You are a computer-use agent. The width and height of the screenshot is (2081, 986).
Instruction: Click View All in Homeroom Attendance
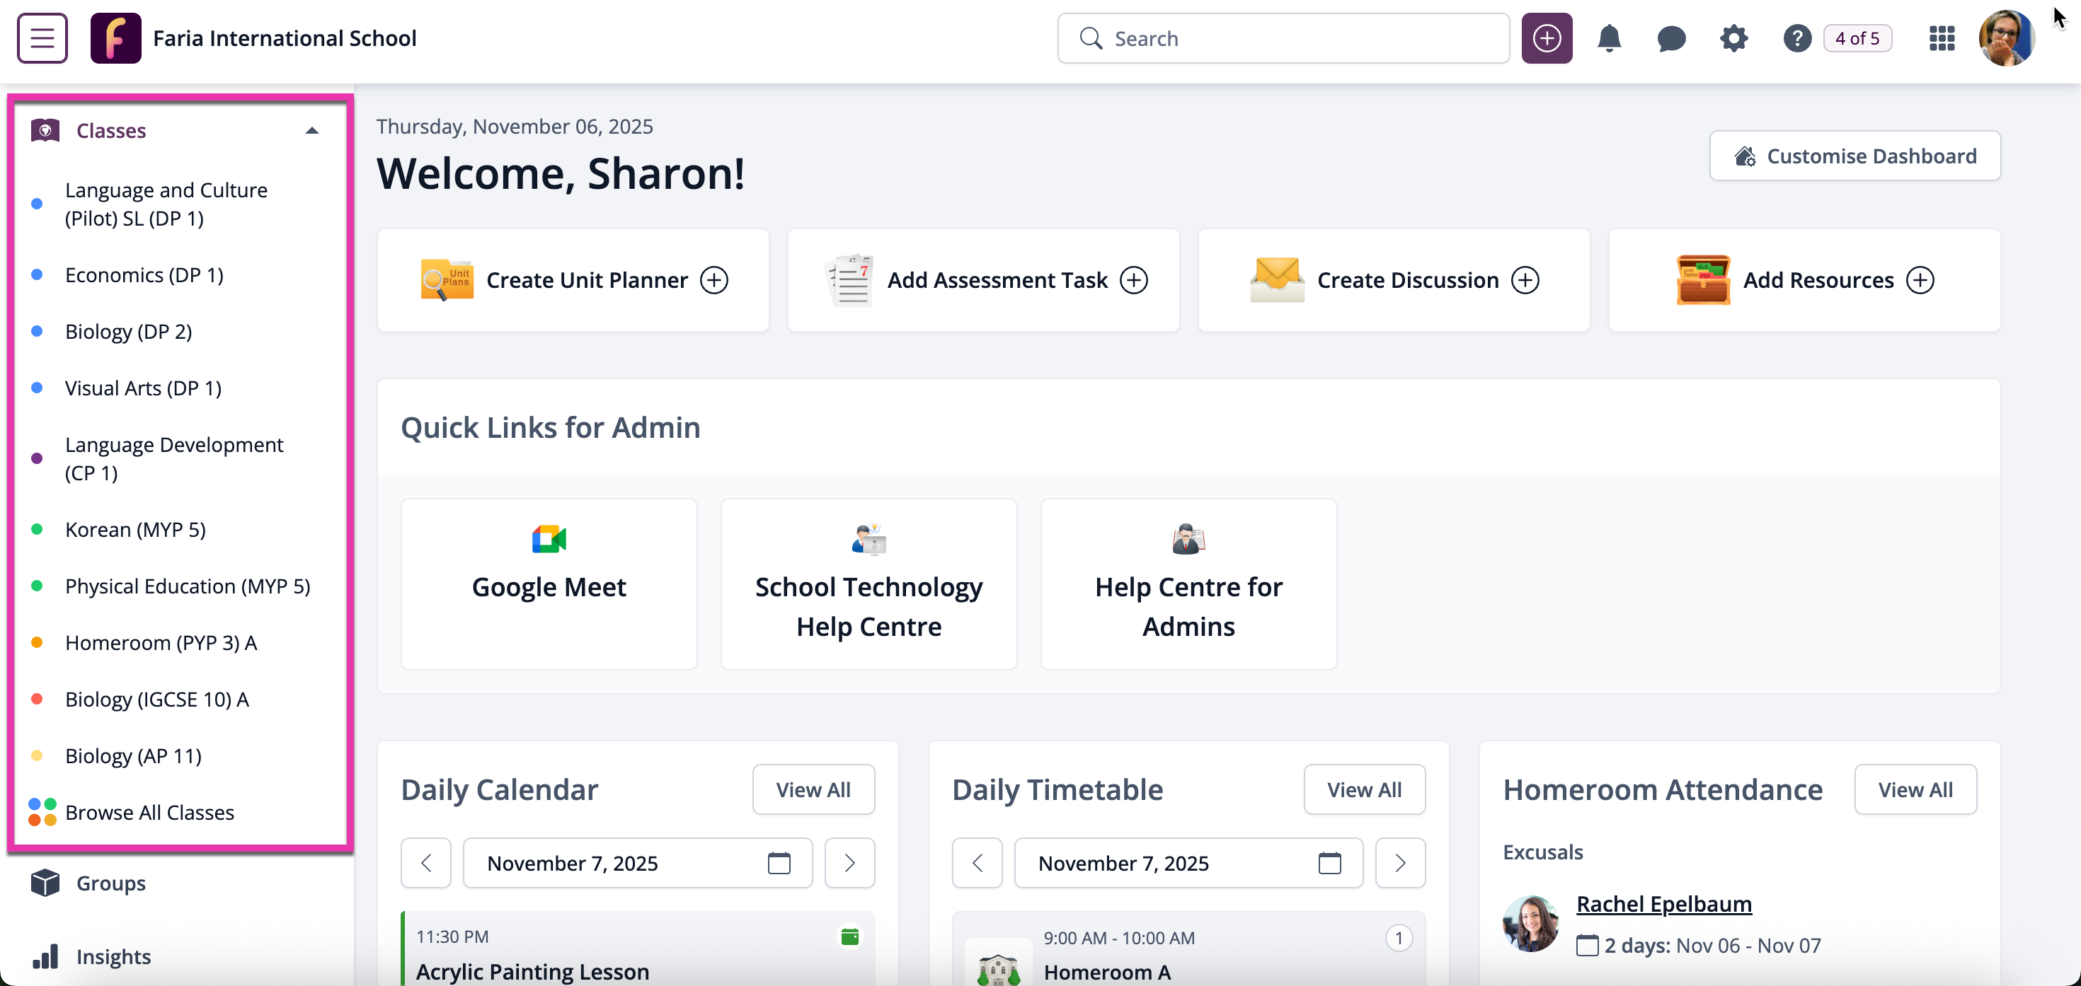1915,789
